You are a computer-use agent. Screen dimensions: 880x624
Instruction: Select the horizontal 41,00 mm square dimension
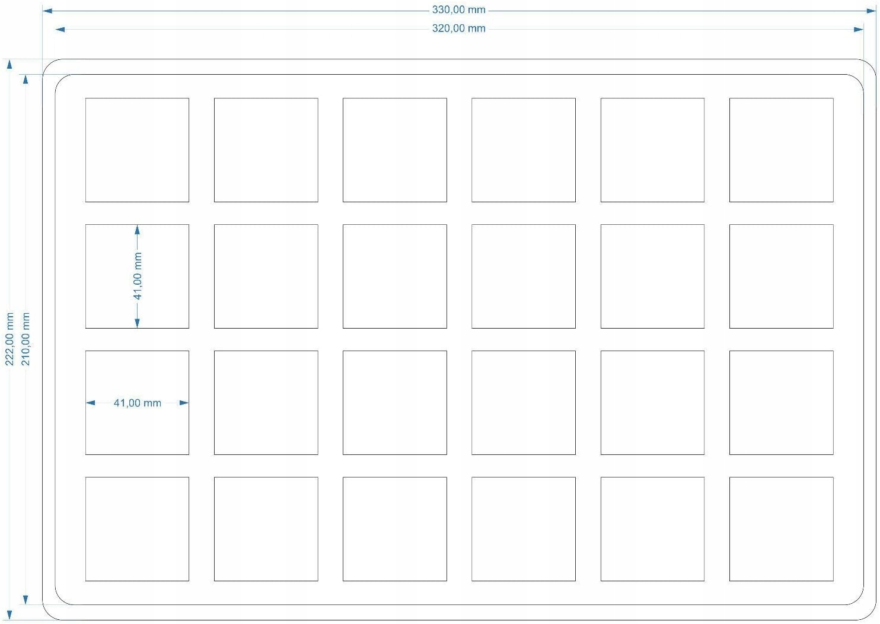137,403
